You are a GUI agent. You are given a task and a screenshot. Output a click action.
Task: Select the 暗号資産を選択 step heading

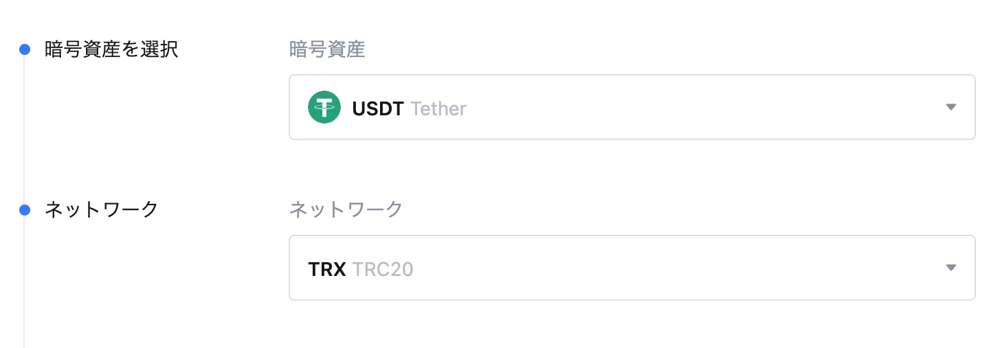111,49
